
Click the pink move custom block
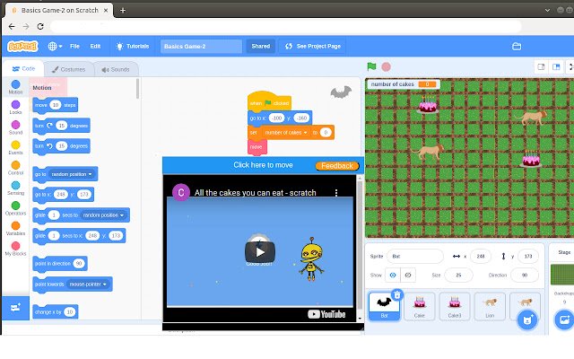257,147
